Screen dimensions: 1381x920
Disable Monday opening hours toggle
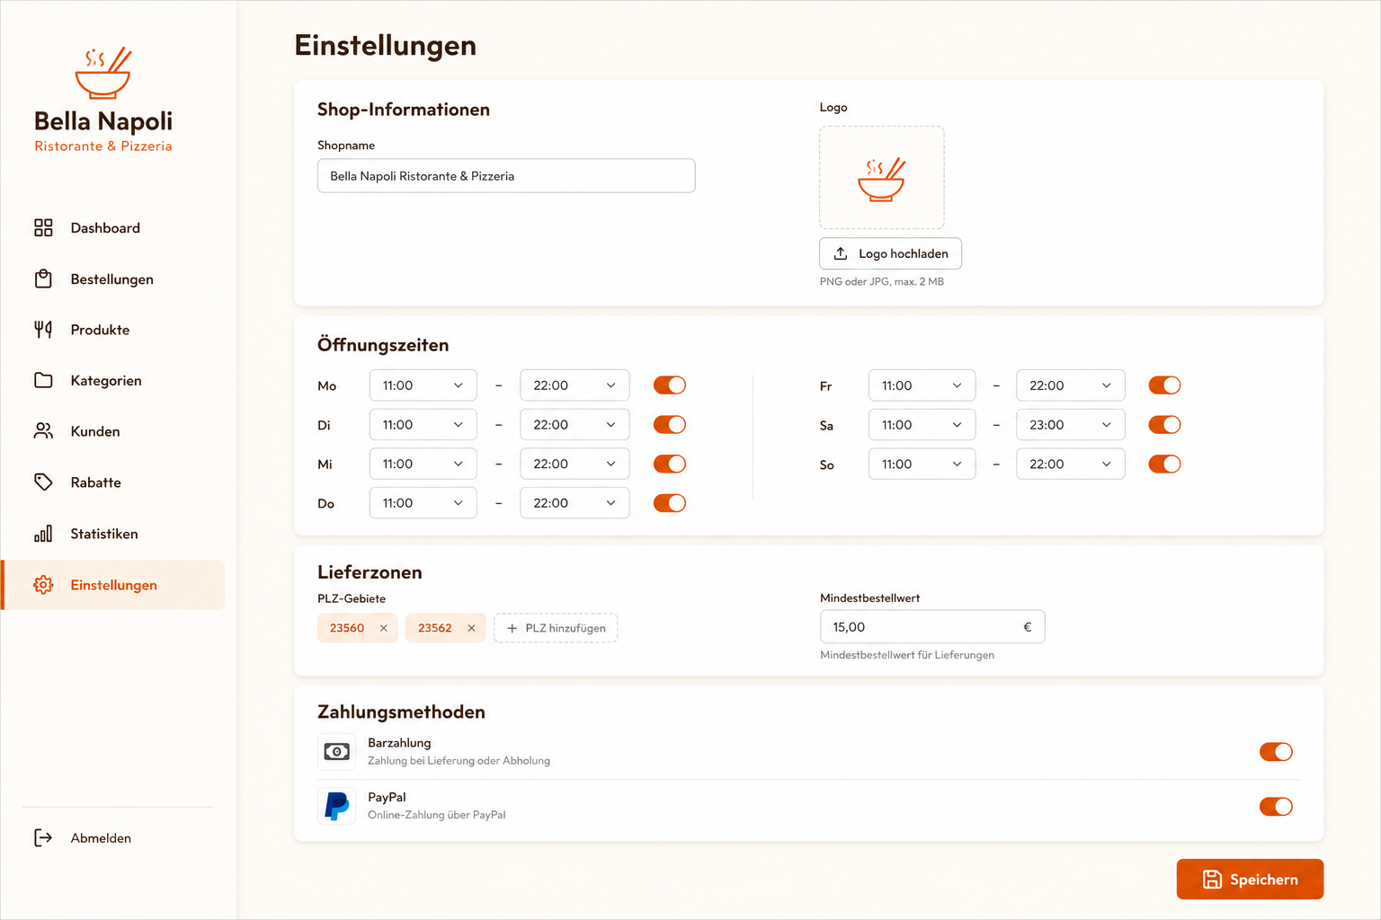coord(670,385)
